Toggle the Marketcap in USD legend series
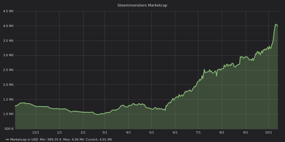 24,139
